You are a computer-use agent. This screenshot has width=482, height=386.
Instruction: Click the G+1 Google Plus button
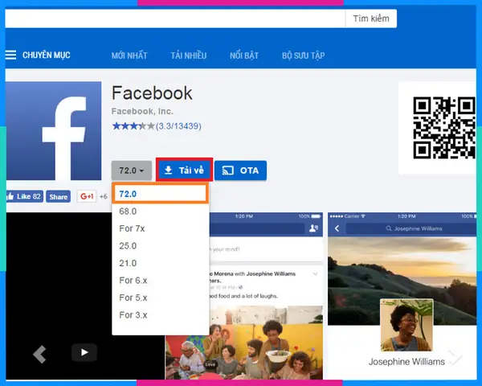87,196
